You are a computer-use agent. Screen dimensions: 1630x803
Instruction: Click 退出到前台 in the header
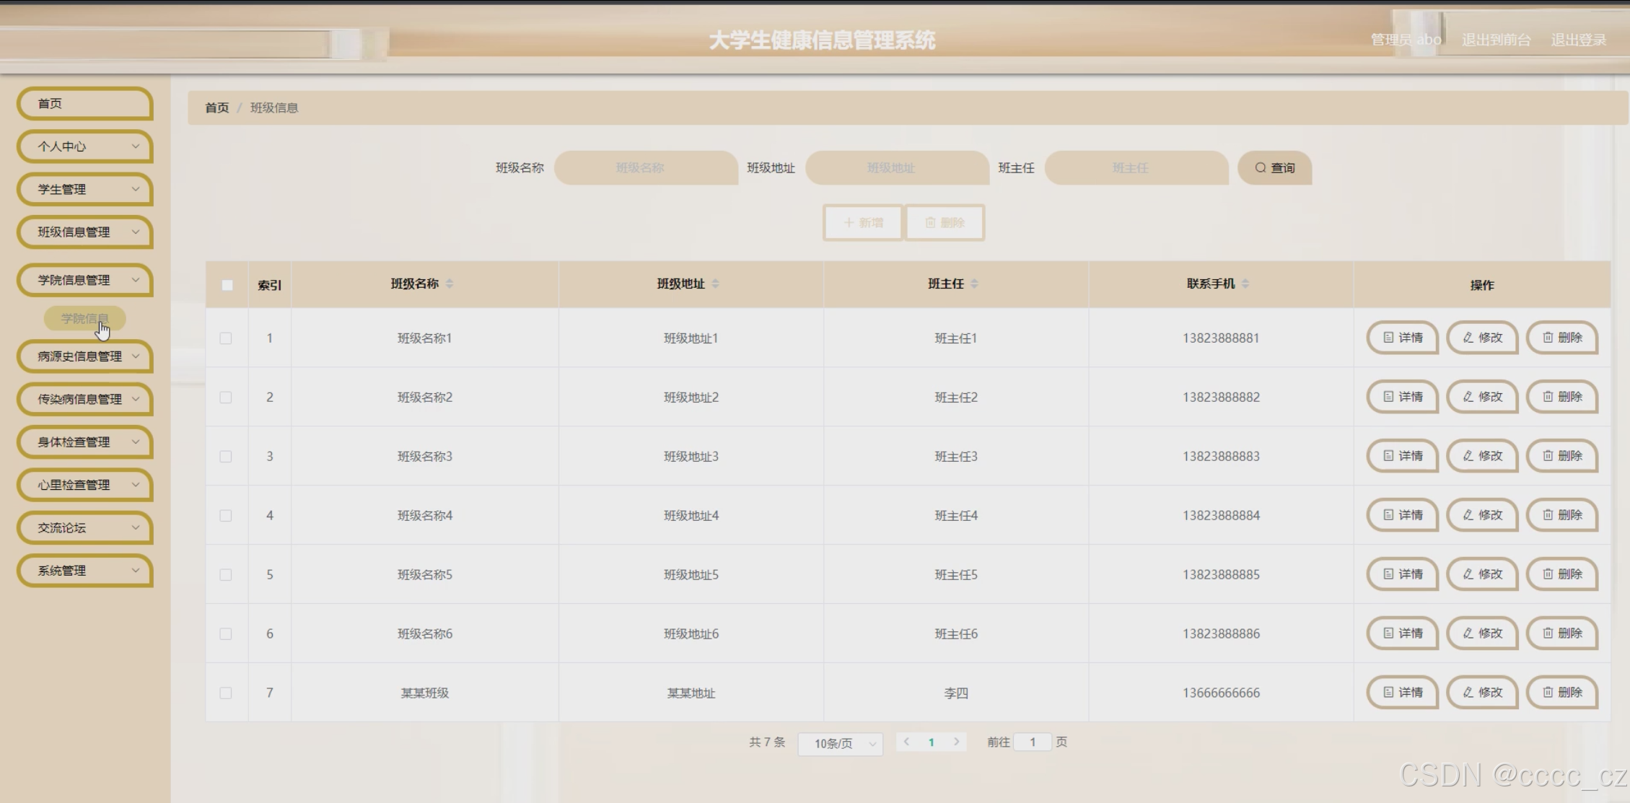pos(1496,40)
